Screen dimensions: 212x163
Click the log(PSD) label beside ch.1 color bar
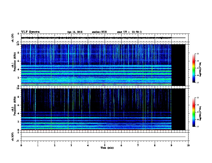coord(200,69)
